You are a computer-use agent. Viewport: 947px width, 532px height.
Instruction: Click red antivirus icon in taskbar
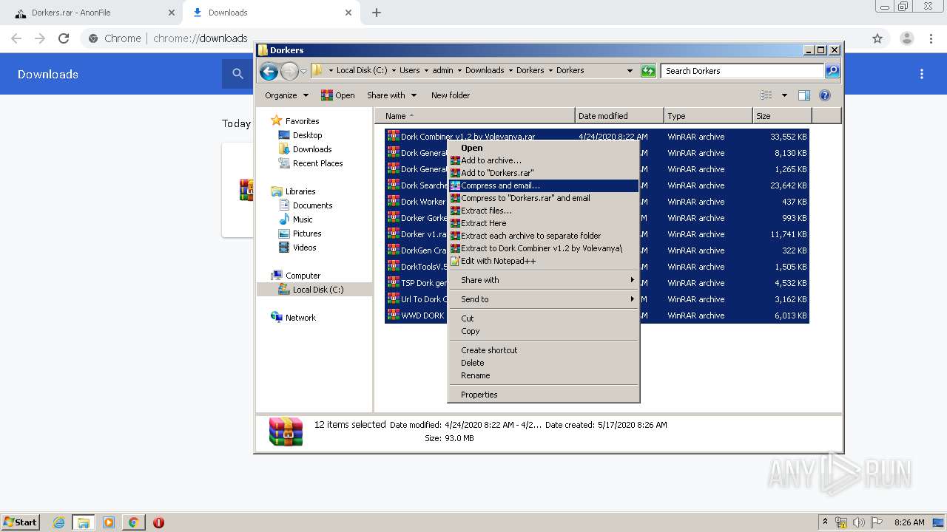[158, 522]
